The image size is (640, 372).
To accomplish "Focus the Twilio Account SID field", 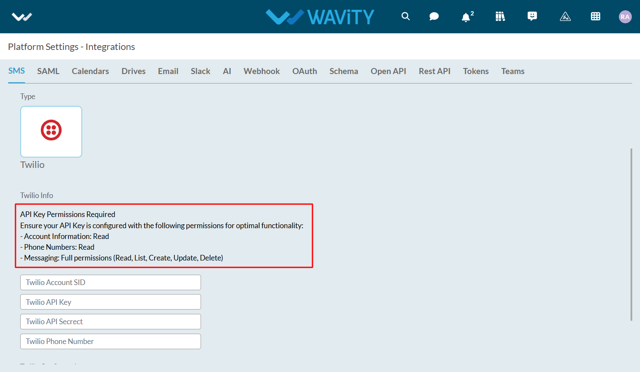I will (x=111, y=282).
